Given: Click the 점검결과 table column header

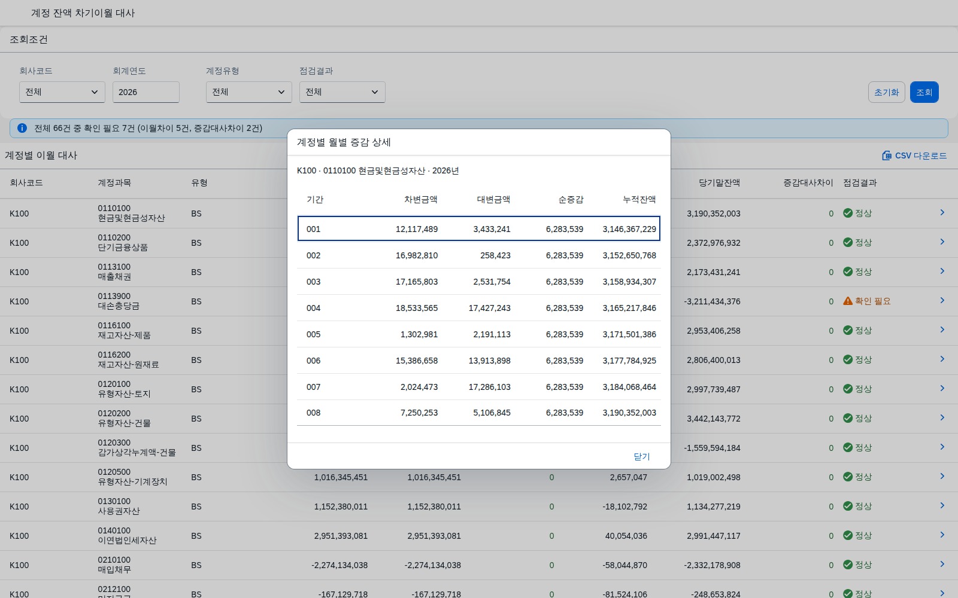Looking at the screenshot, I should (860, 183).
